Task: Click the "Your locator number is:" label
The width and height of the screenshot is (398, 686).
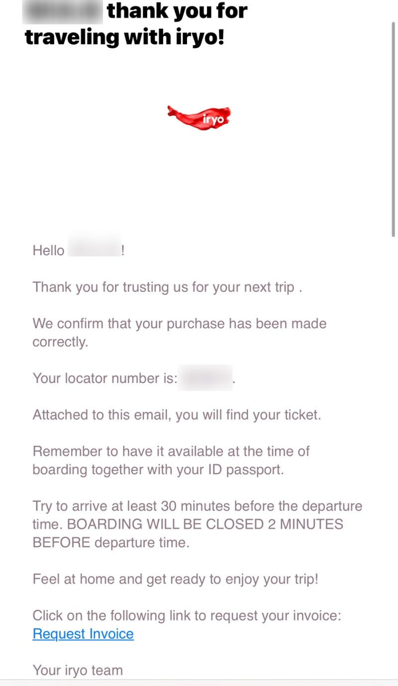Action: (104, 378)
